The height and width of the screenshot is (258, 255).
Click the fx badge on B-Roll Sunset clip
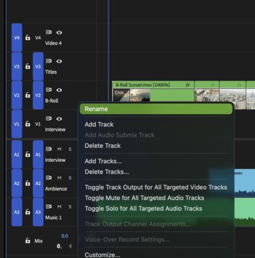click(x=188, y=85)
